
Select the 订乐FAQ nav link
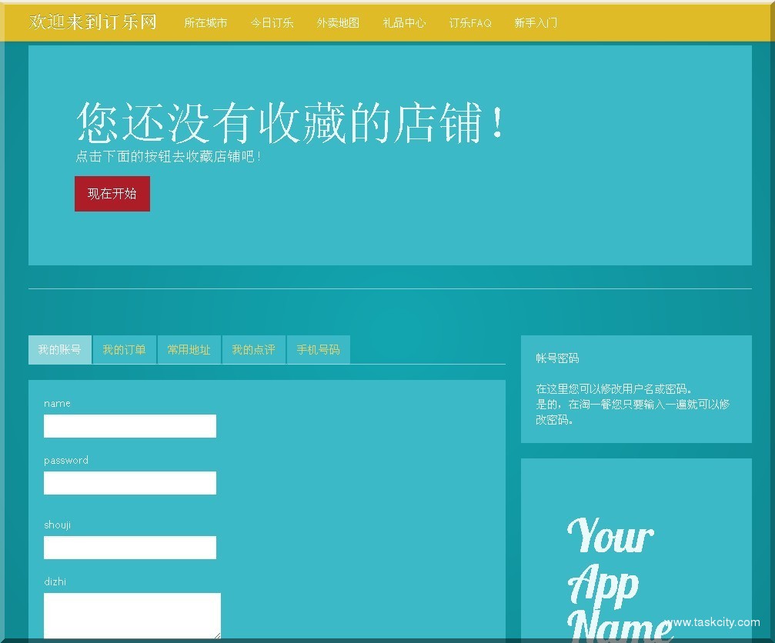(470, 23)
